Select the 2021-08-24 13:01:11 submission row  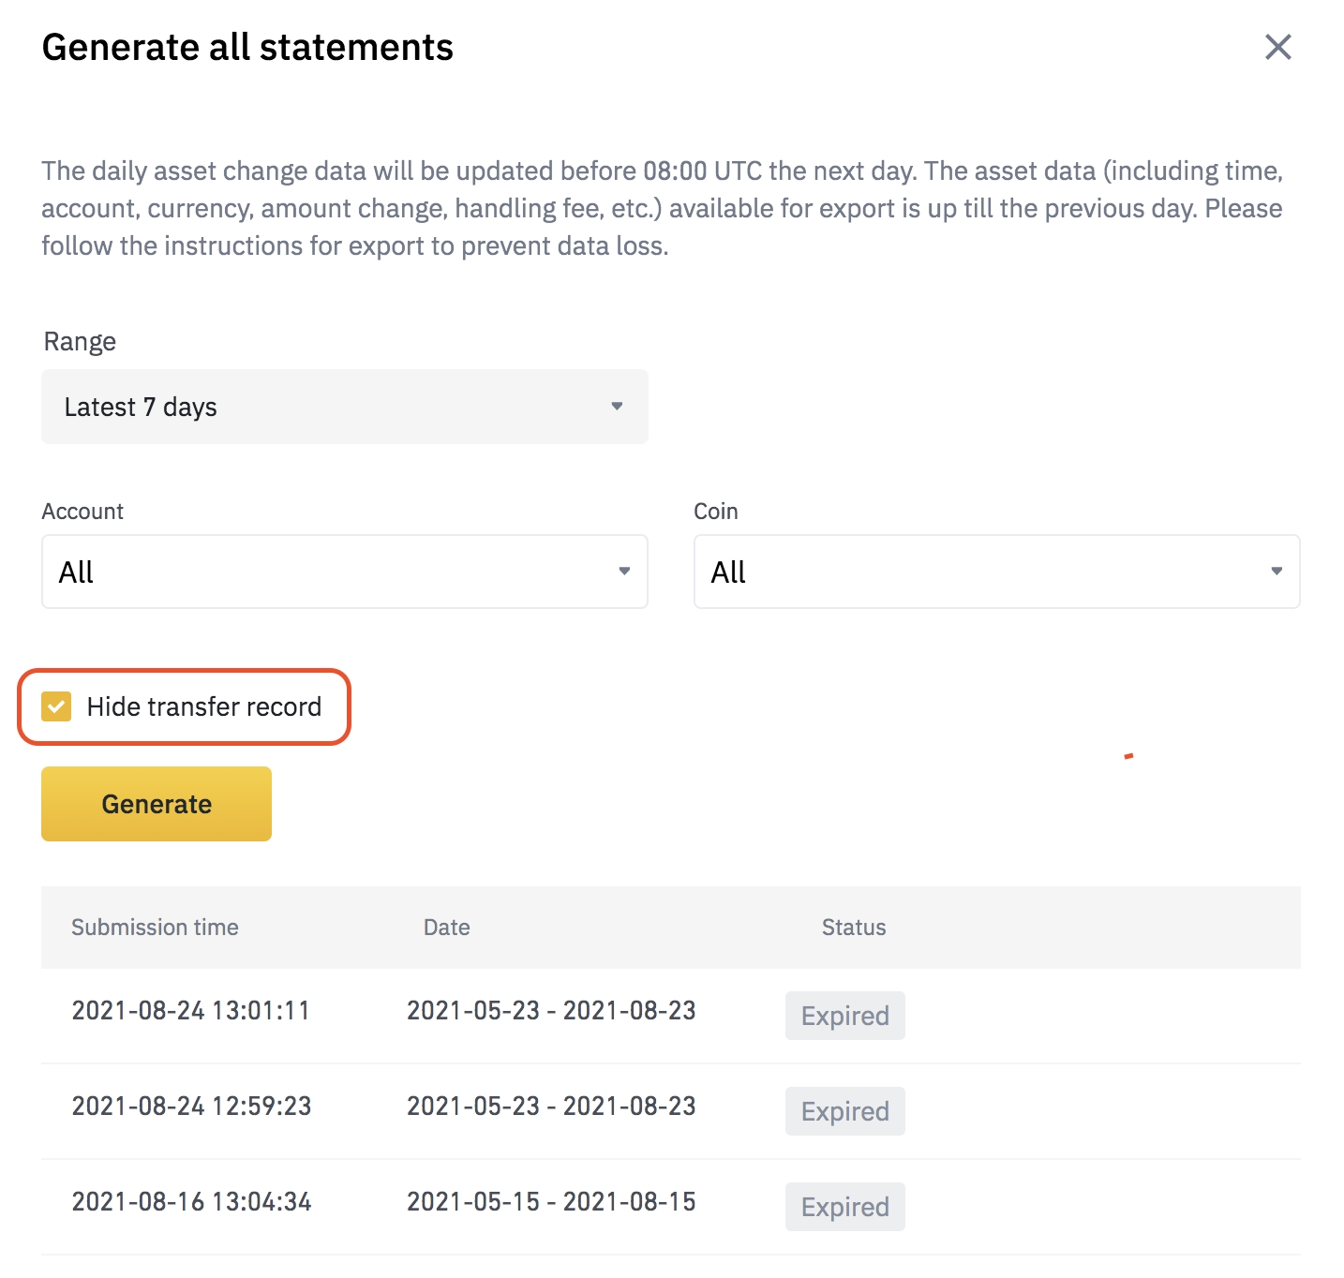[x=671, y=1016]
